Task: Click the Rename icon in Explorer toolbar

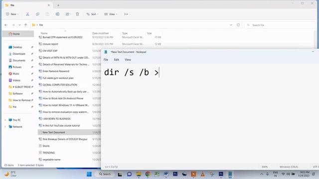Action: 57,14
